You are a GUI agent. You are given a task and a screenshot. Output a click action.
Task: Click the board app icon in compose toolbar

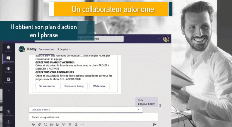click(x=76, y=124)
